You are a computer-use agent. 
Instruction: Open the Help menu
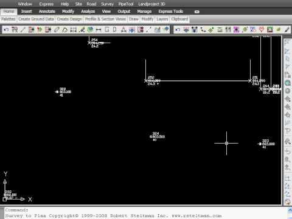click(64, 4)
